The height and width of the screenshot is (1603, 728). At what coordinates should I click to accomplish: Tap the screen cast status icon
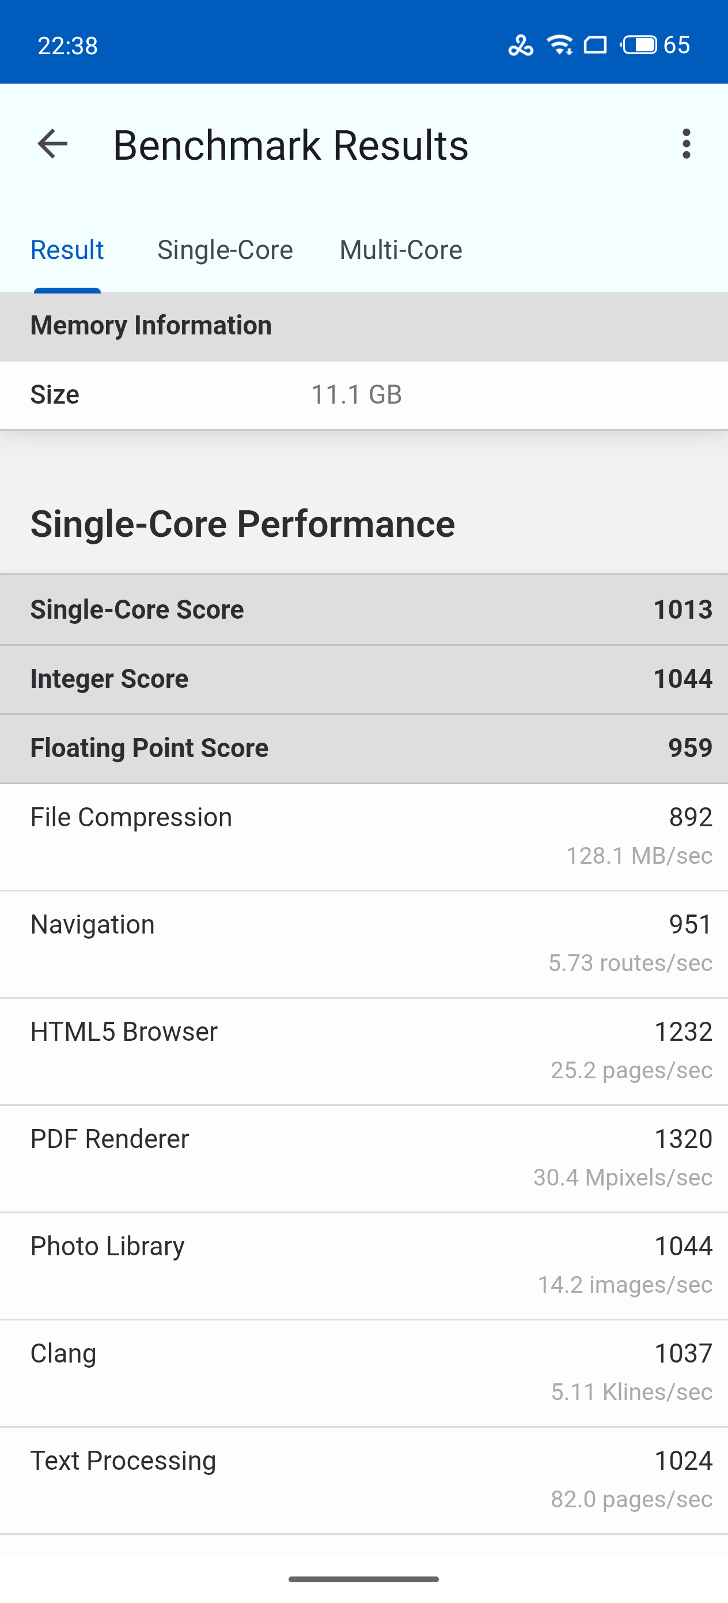click(x=595, y=45)
